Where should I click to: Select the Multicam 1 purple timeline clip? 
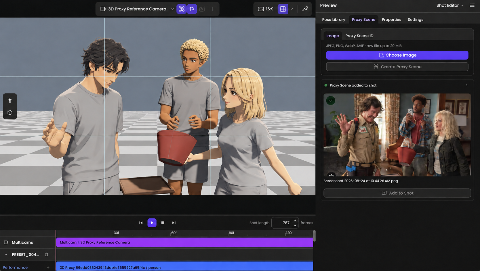(x=184, y=242)
